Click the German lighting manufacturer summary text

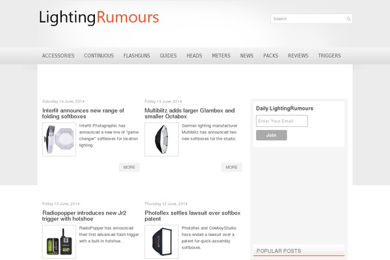point(209,132)
